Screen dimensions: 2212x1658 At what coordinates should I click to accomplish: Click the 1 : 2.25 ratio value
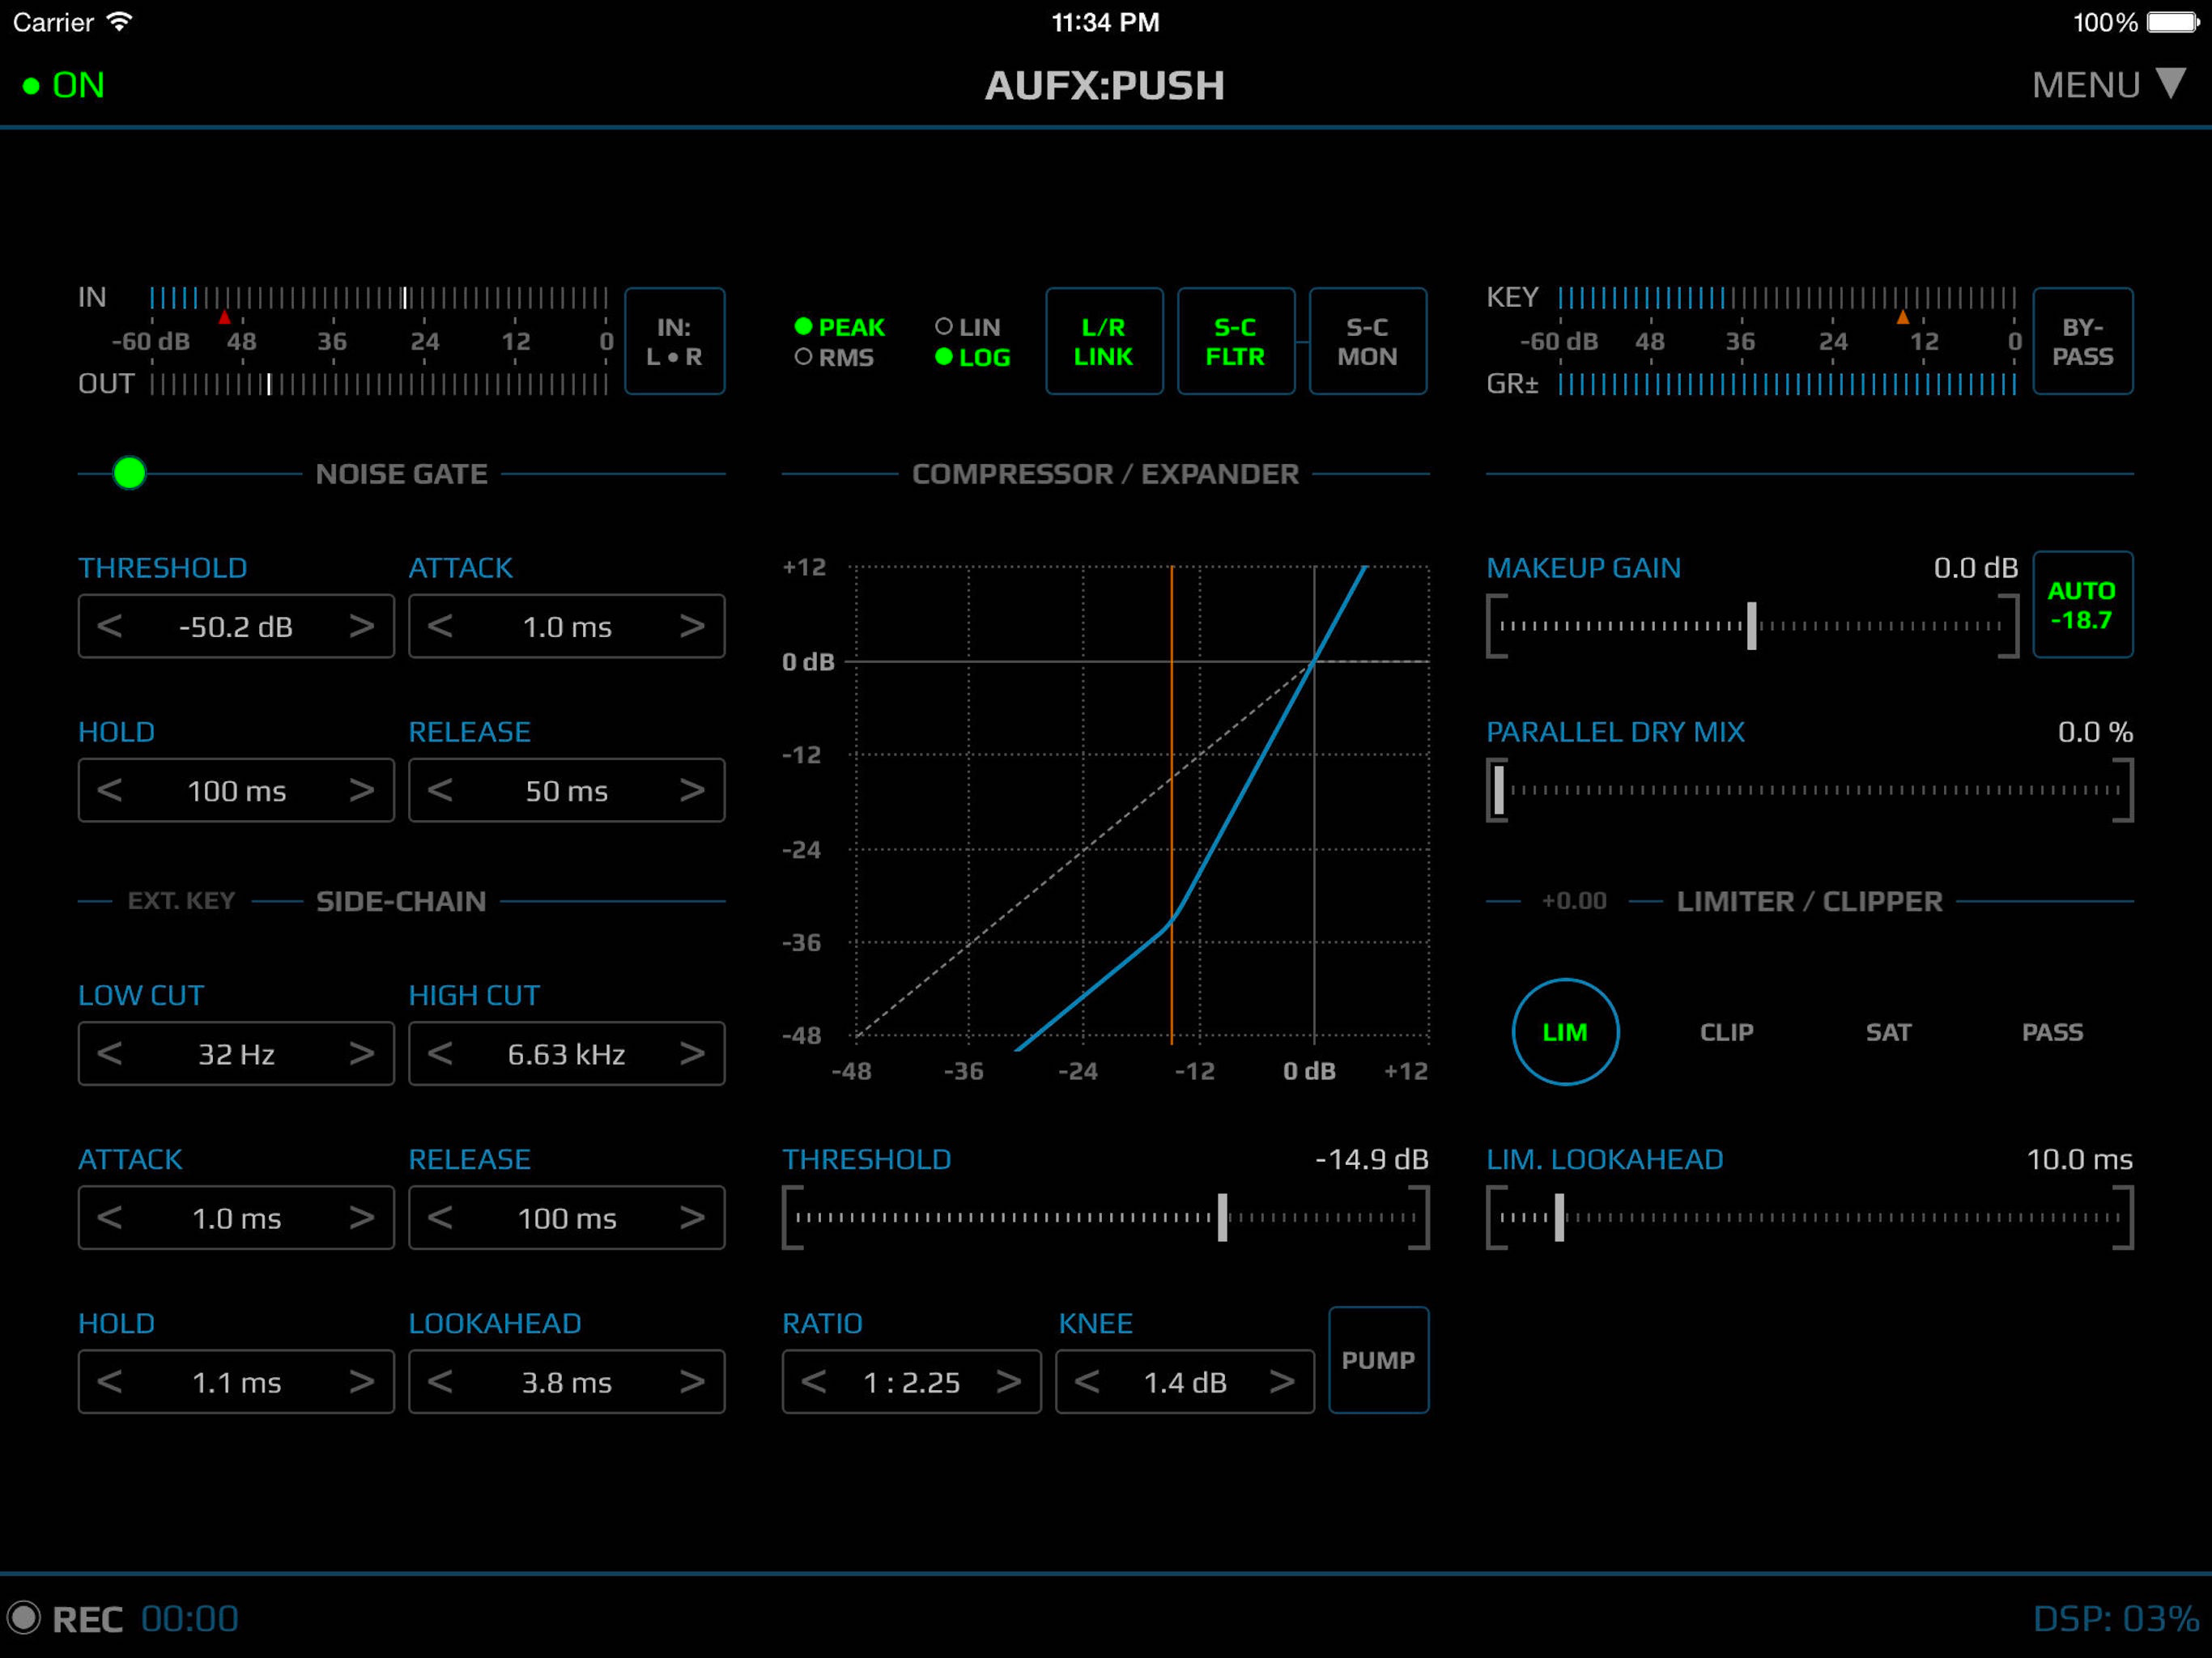[x=911, y=1381]
